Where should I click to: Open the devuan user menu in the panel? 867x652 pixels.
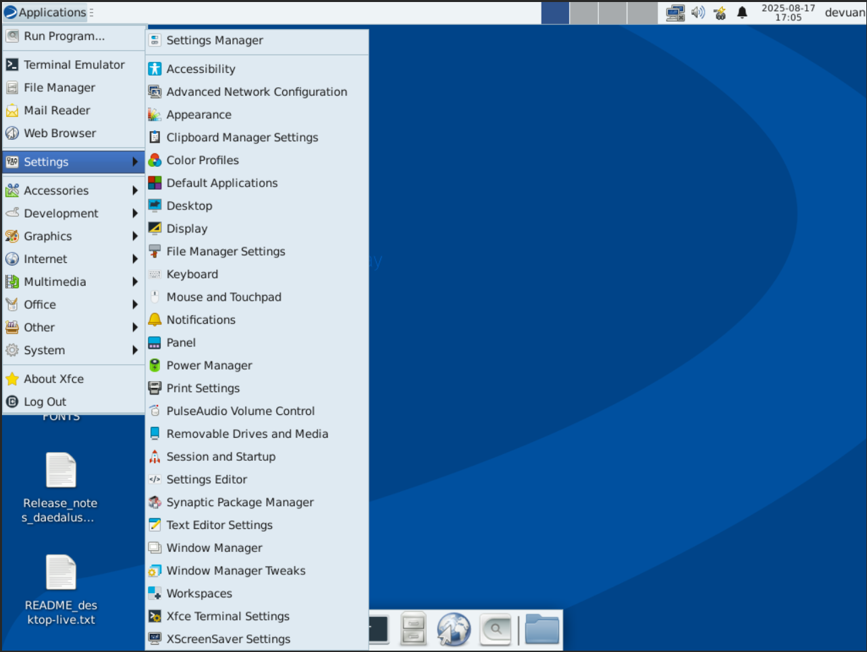[845, 13]
